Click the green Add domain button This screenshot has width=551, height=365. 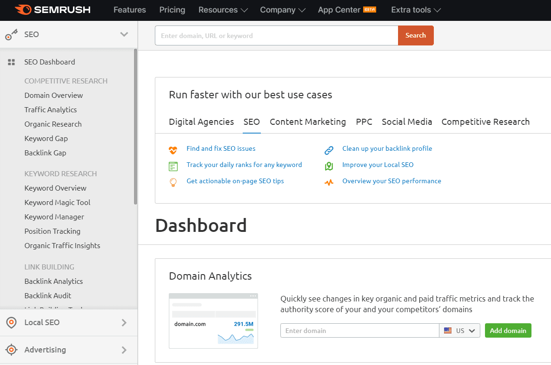[508, 330]
